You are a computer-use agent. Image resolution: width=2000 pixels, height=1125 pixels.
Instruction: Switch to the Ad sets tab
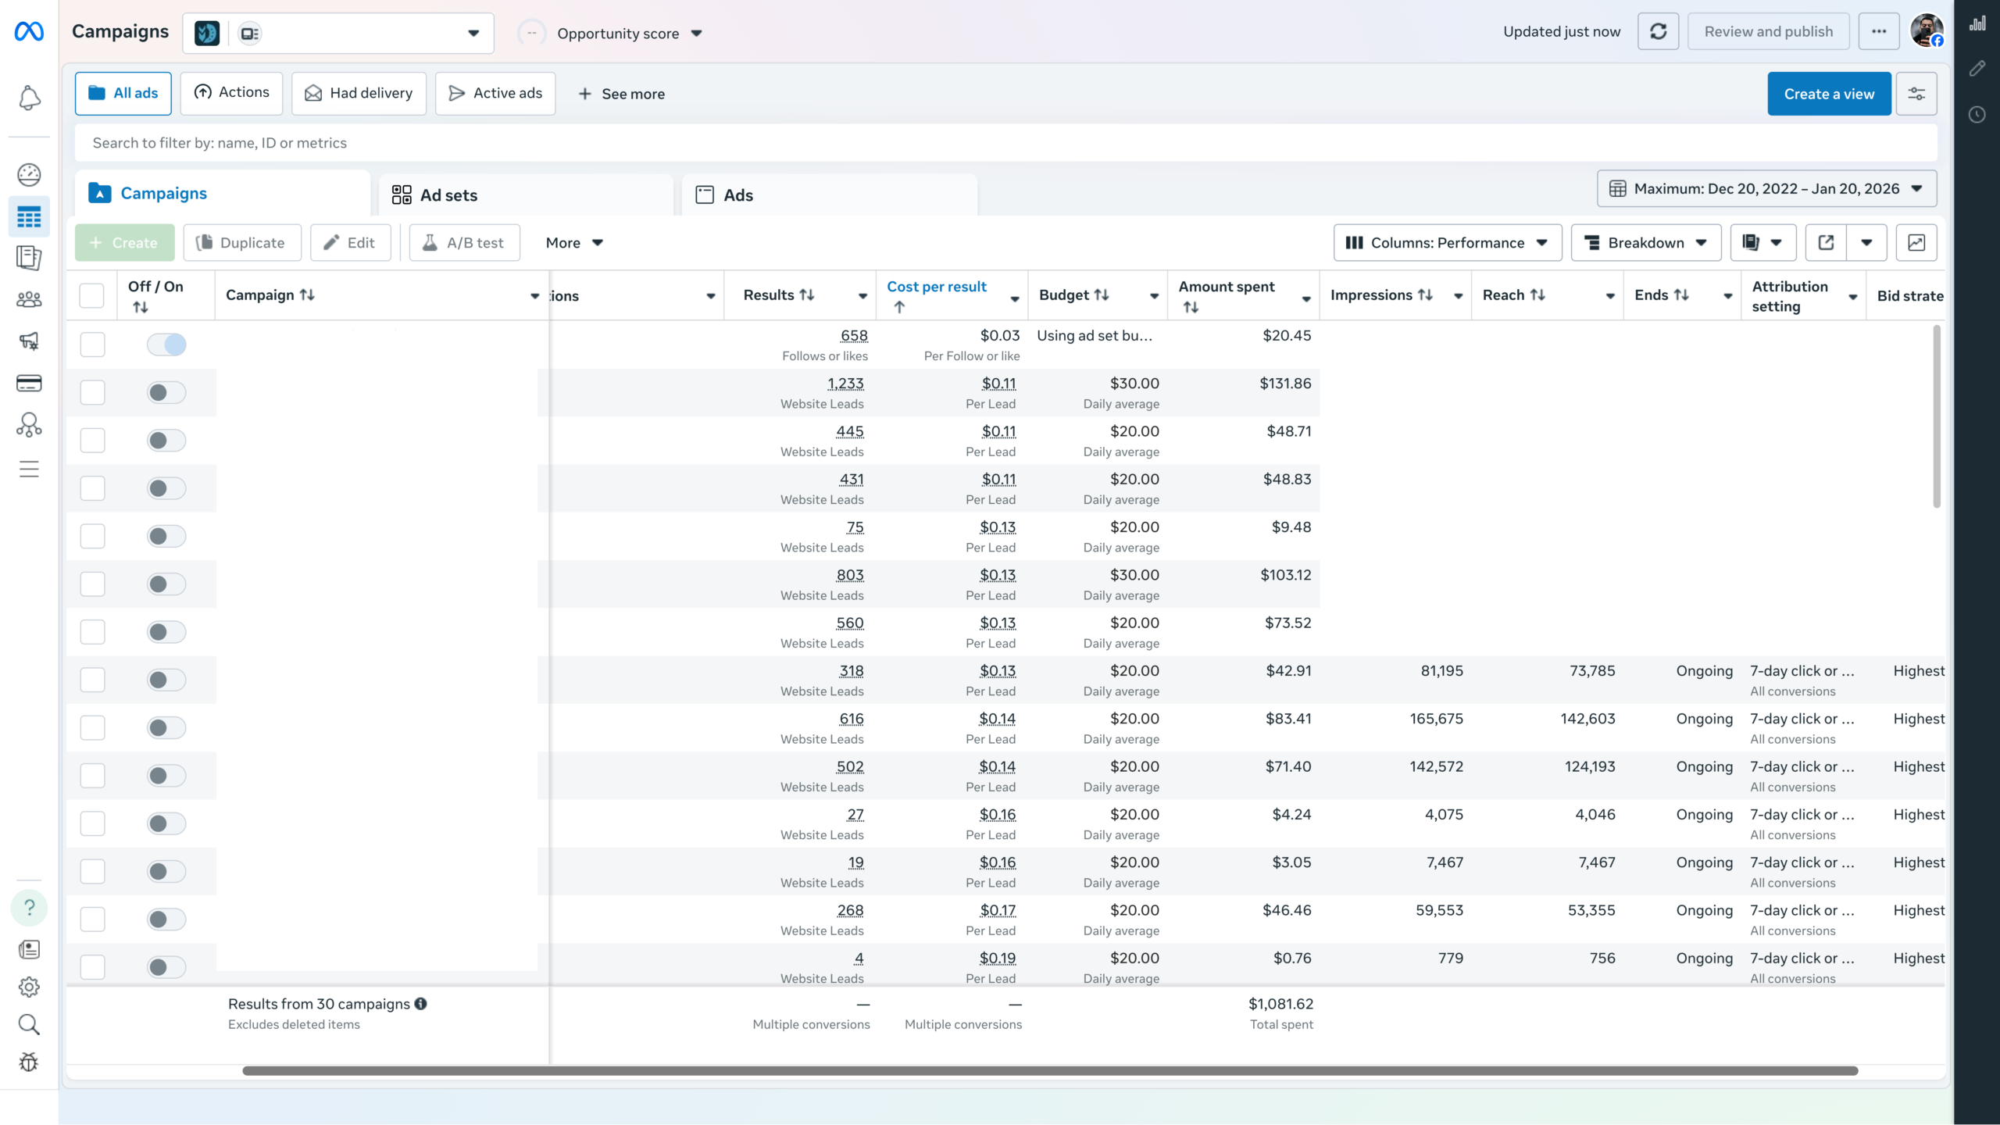click(x=448, y=195)
